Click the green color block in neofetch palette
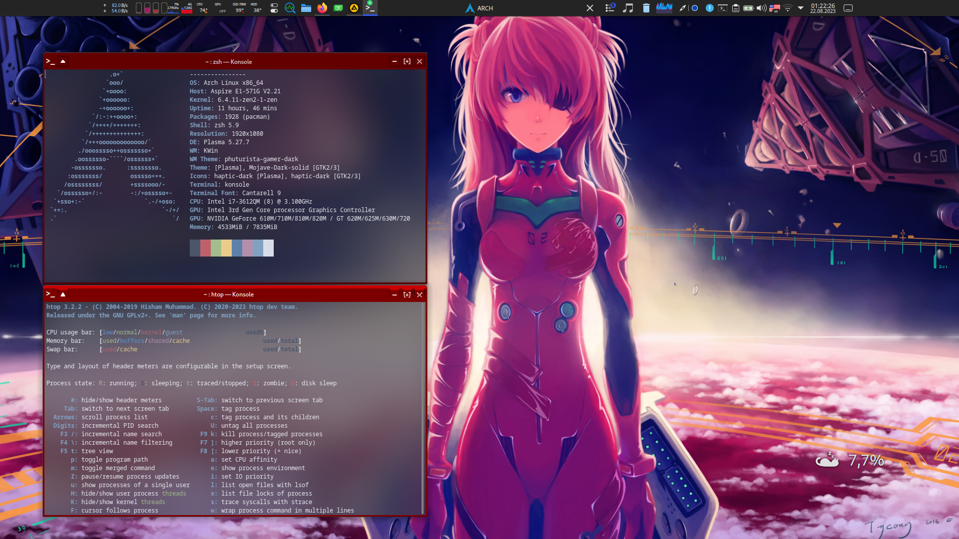The width and height of the screenshot is (959, 539). (x=216, y=248)
